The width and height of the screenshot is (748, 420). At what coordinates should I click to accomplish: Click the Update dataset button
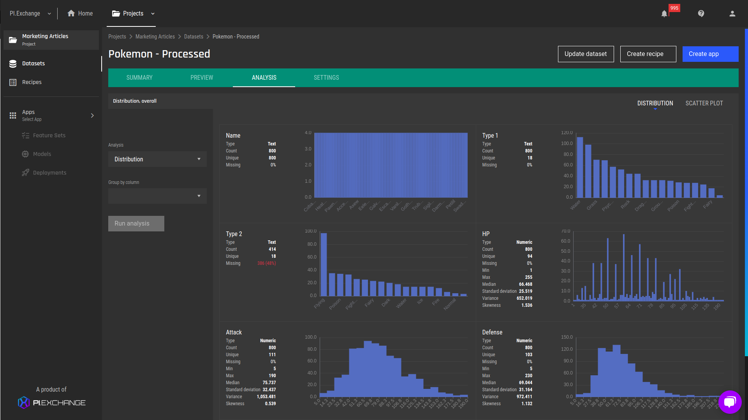point(586,54)
